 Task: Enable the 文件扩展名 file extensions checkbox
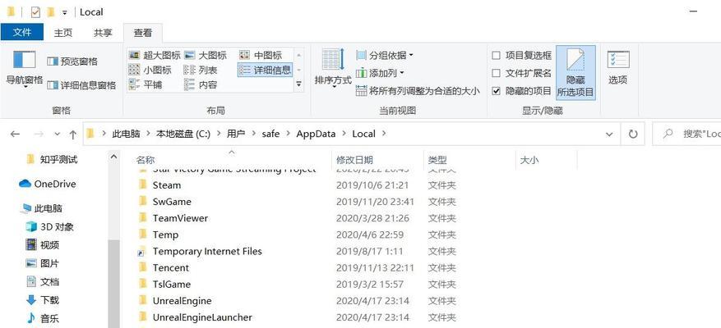tap(496, 73)
